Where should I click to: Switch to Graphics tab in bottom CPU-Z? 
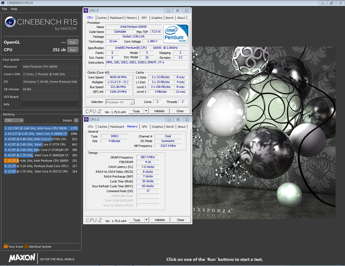(158, 127)
